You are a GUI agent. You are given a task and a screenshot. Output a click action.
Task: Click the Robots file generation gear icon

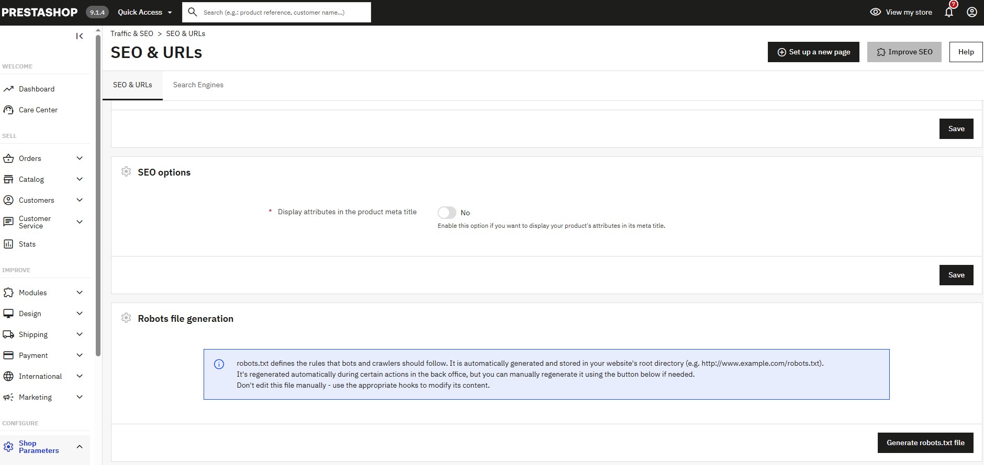(x=126, y=318)
